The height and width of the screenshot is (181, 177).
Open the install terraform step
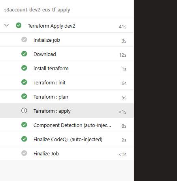(67, 68)
